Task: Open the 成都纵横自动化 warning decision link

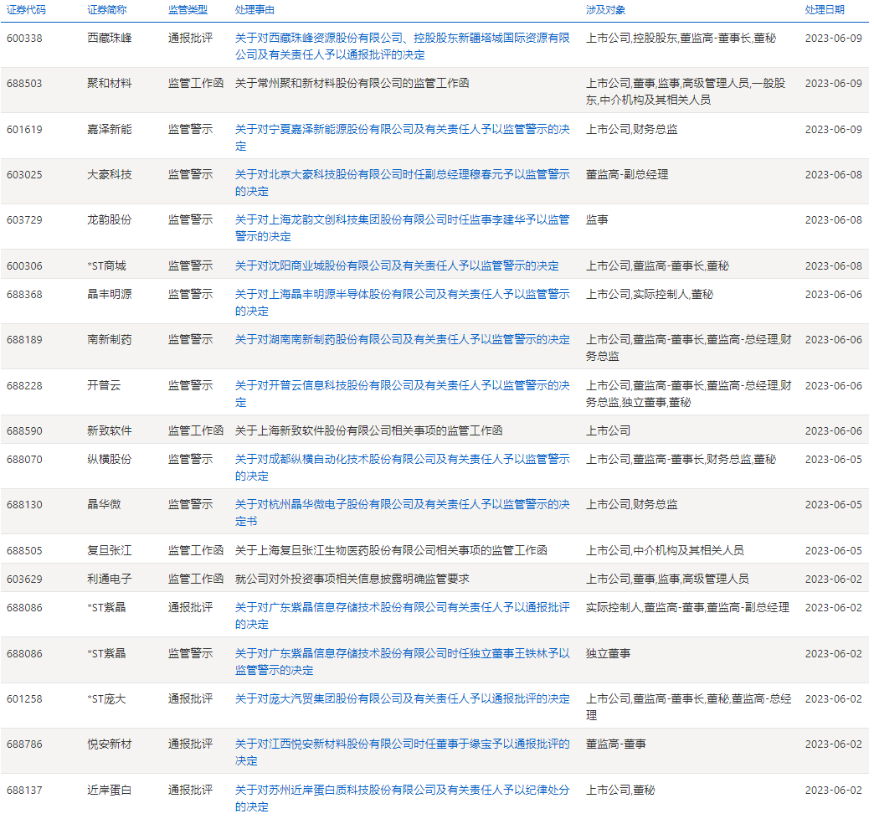Action: tap(402, 468)
